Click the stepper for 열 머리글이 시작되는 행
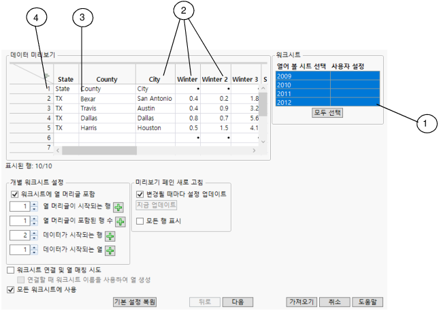 34,207
